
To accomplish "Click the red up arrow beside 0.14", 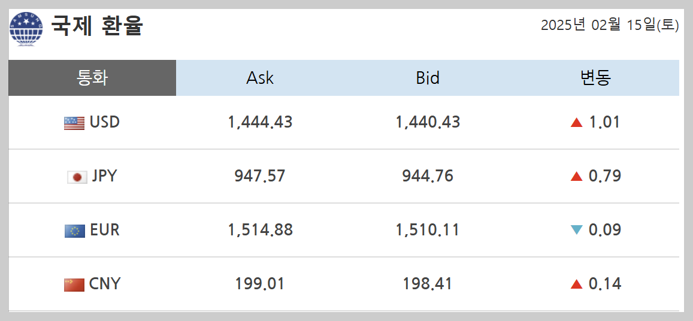I will (577, 284).
